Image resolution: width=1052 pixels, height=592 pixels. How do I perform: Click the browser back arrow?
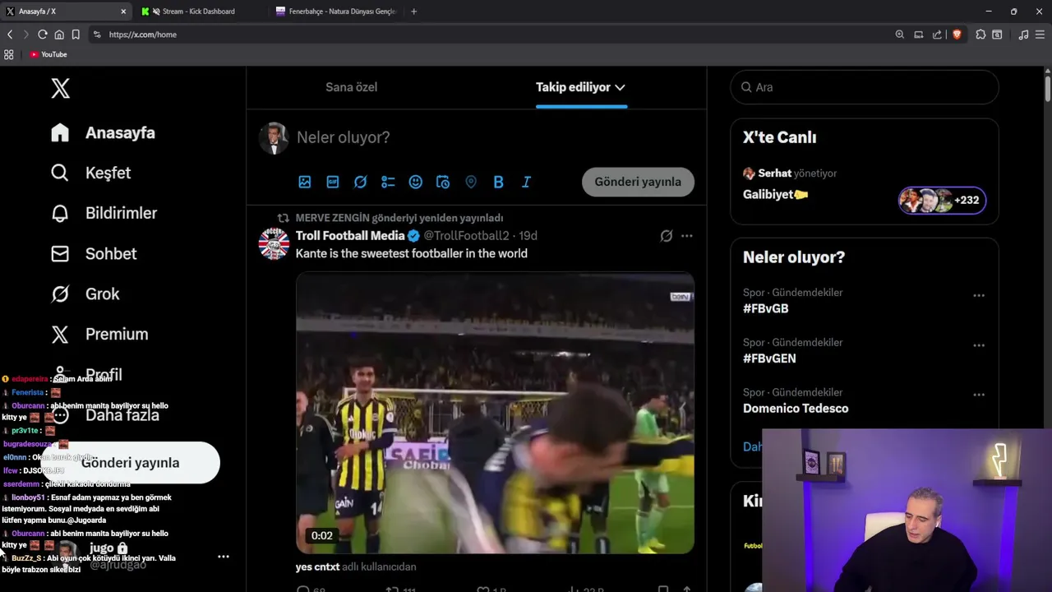(10, 35)
